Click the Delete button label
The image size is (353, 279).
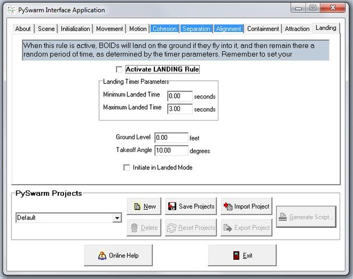click(149, 228)
